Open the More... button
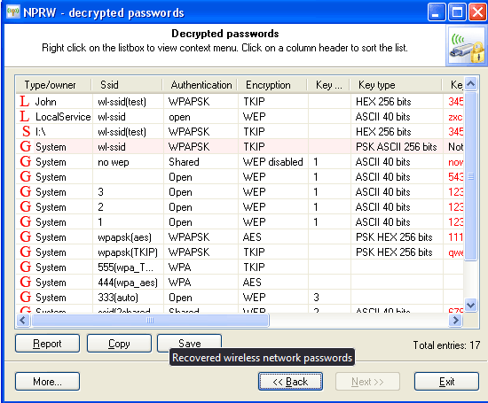The width and height of the screenshot is (488, 403). pos(47,381)
